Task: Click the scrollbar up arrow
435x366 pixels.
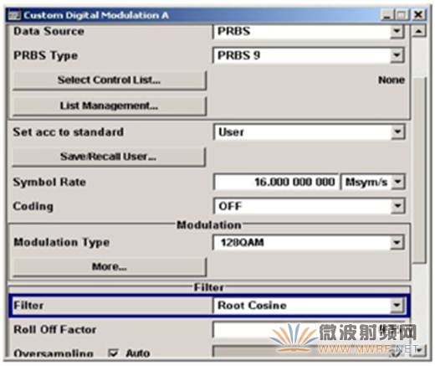Action: pos(418,31)
